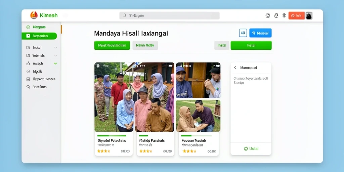Open Mpolis in the sidebar
The width and height of the screenshot is (344, 172).
point(38,71)
